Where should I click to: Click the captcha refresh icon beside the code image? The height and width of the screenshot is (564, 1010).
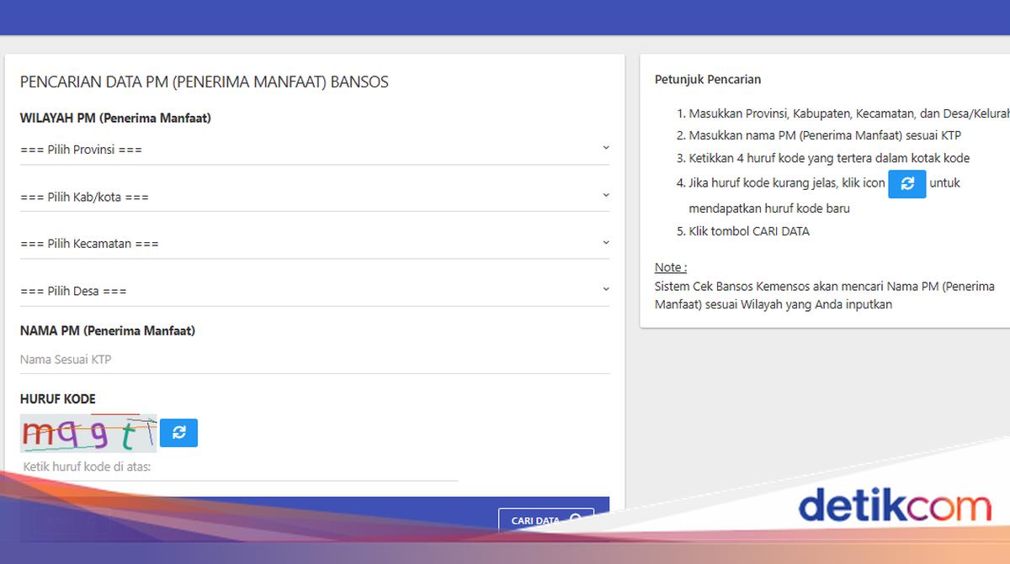[x=178, y=433]
